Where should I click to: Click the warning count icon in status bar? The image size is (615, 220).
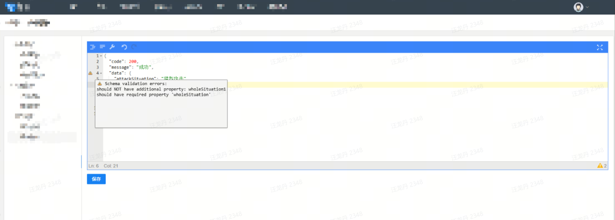click(600, 166)
